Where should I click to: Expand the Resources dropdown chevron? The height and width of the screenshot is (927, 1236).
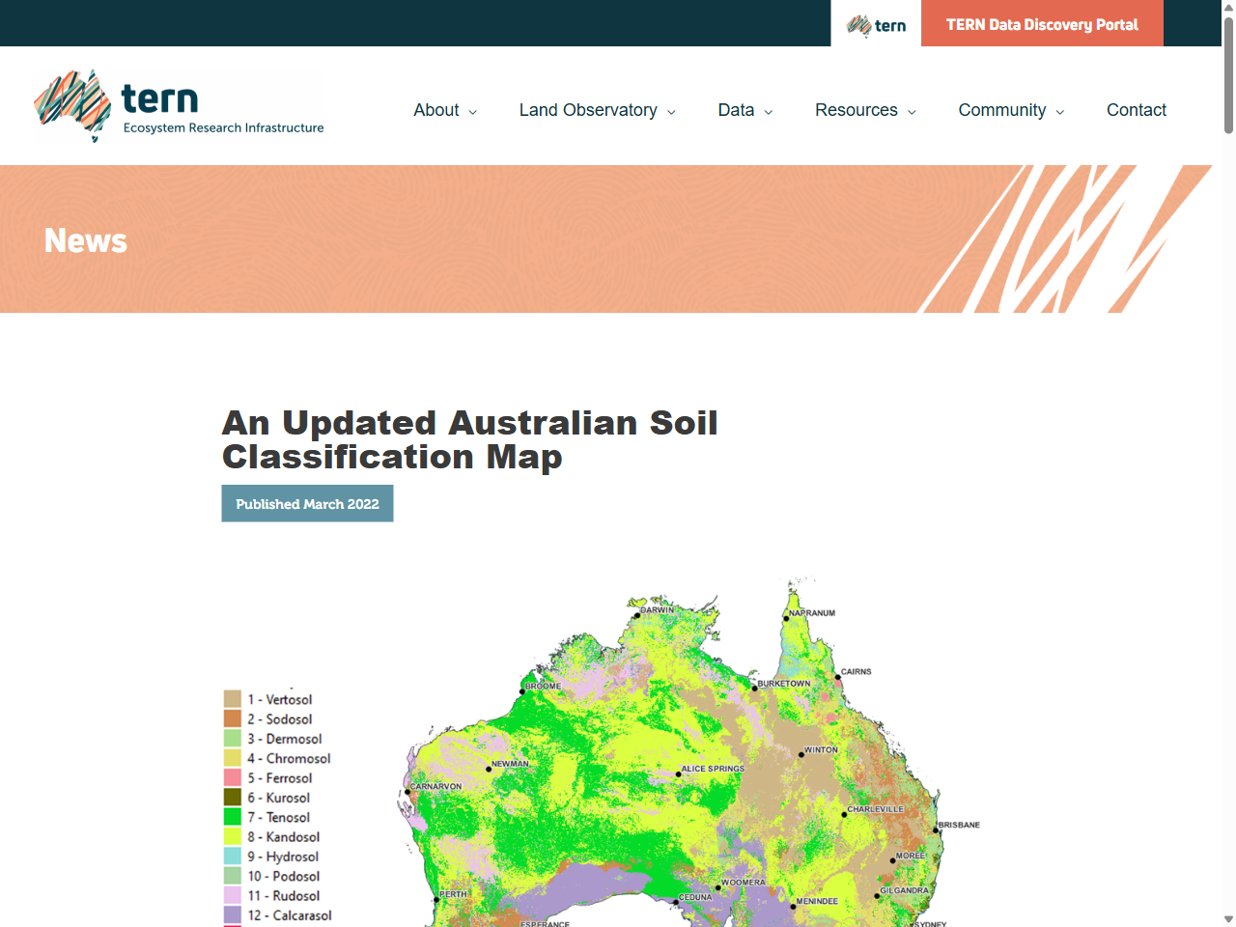tap(913, 111)
